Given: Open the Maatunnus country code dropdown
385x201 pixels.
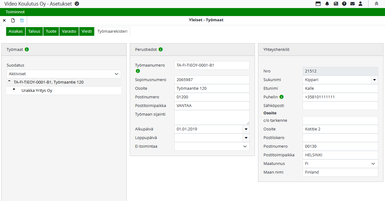Looking at the screenshot, I should tap(373, 164).
